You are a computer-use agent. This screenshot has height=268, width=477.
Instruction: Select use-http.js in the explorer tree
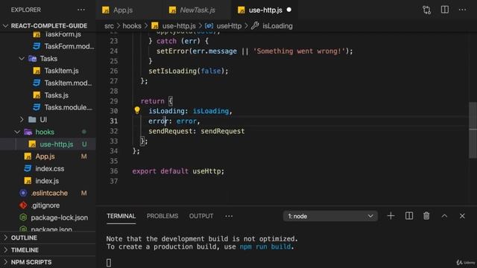tap(48, 144)
